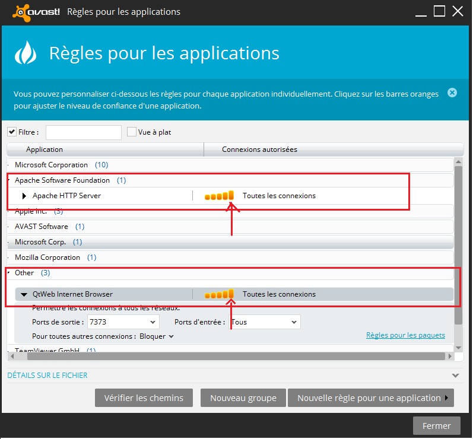This screenshot has height=439, width=473.
Task: Focus the Filtre text input field
Action: point(84,132)
